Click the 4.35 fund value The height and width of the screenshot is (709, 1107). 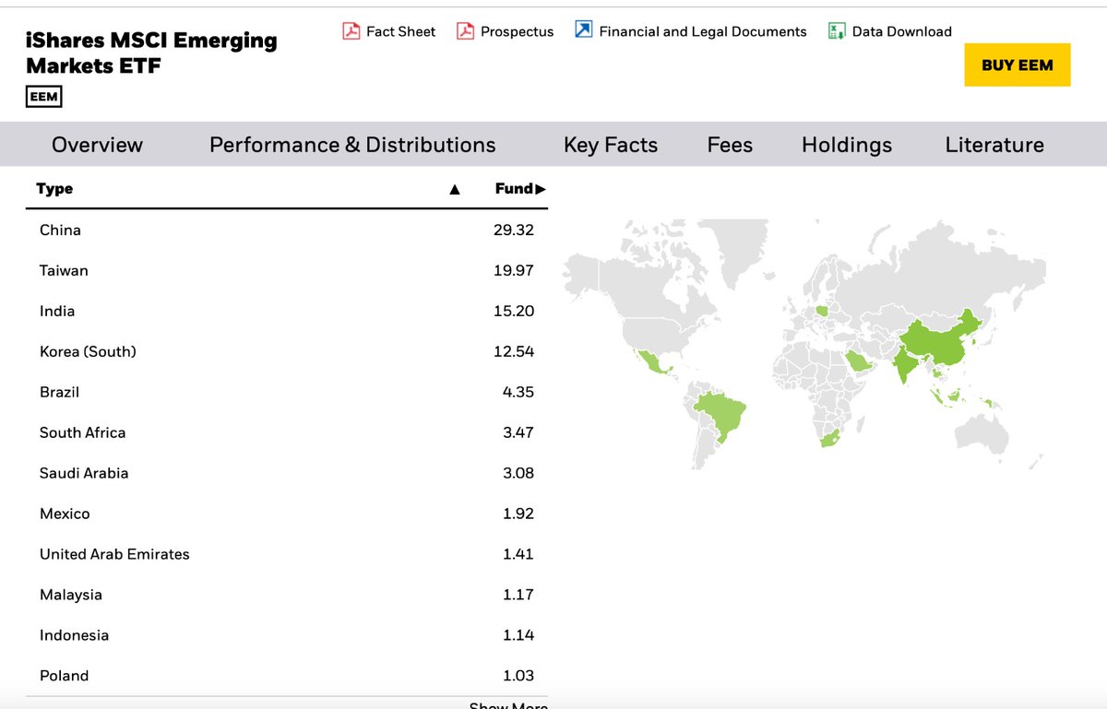(x=518, y=392)
